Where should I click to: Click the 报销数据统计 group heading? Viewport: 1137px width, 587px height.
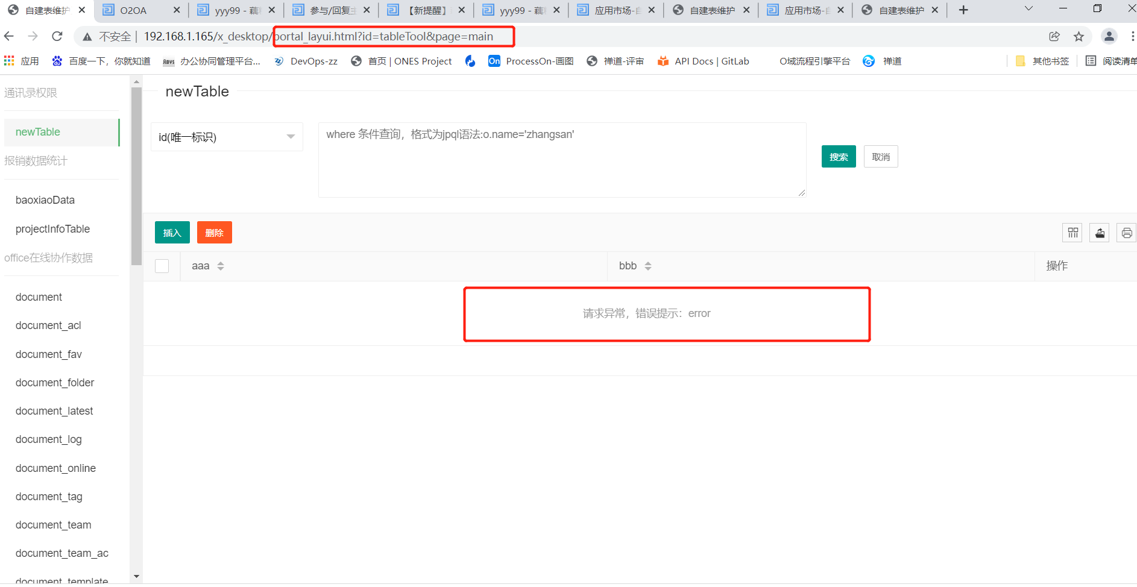click(x=36, y=161)
